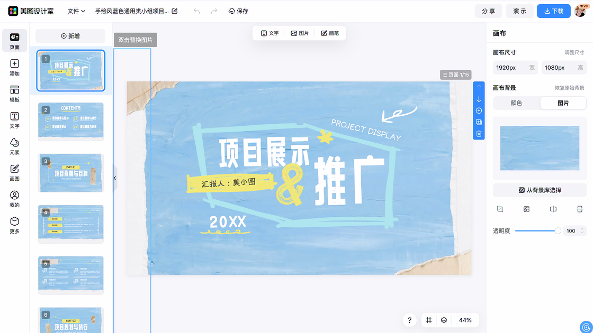The image size is (593, 333).
Task: Flip background horizontally icon
Action: (553, 209)
